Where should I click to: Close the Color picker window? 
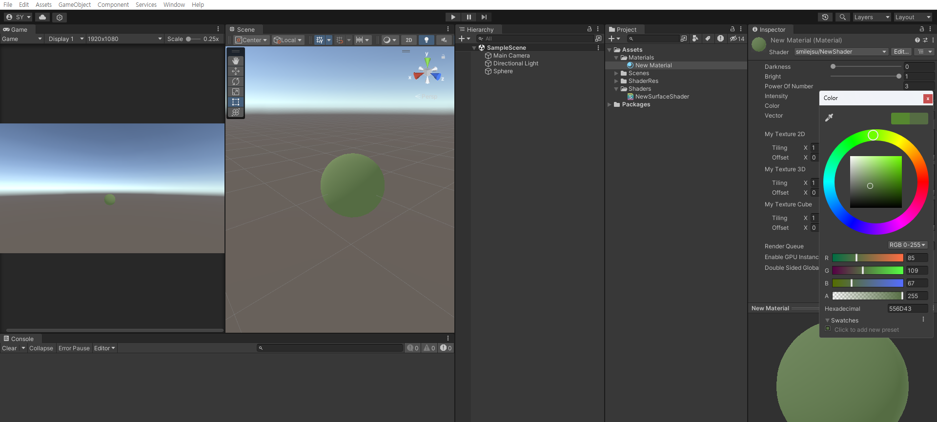928,99
